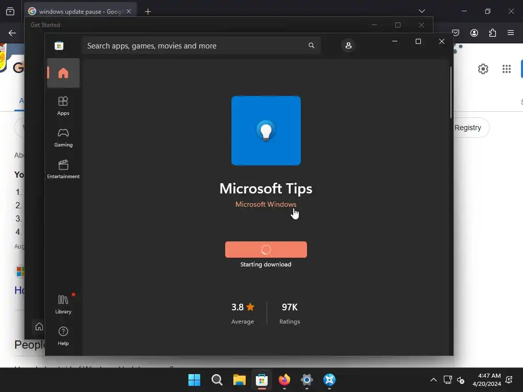This screenshot has height=392, width=523.
Task: Close the Get Started window
Action: (421, 25)
